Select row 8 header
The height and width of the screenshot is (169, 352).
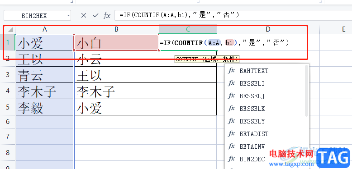click(8, 153)
